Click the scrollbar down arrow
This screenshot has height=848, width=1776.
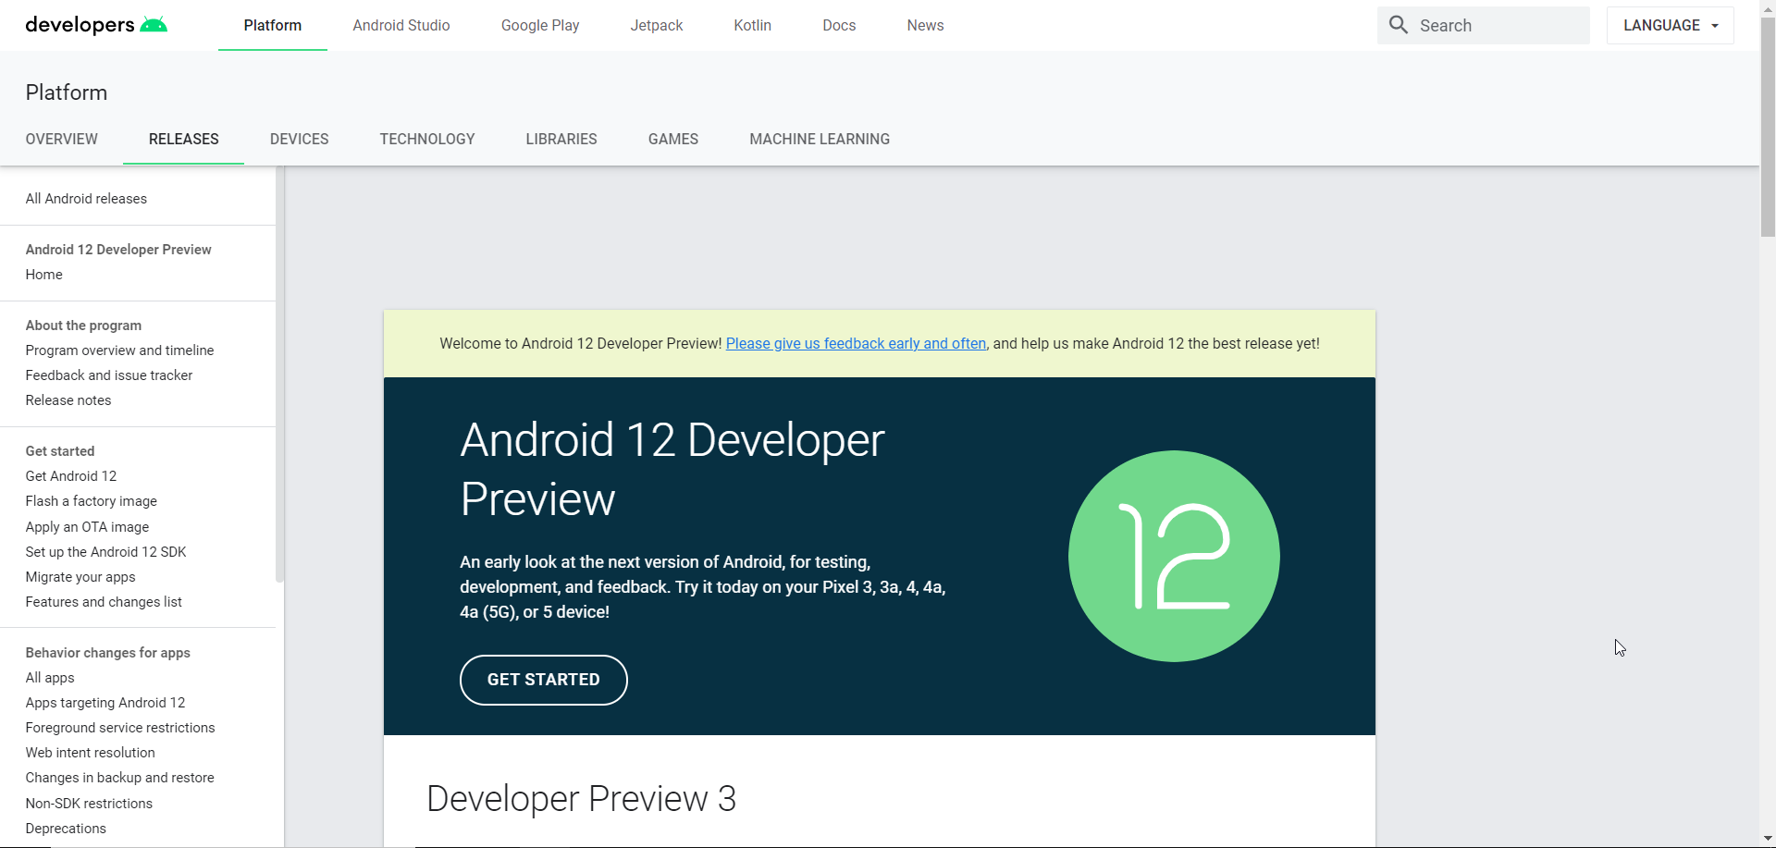1768,839
